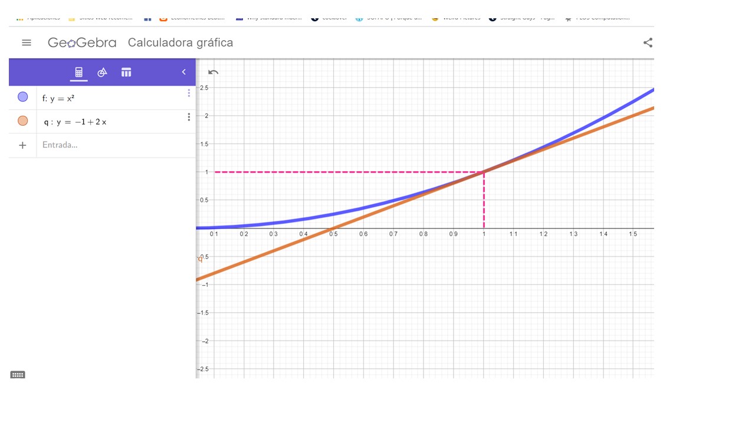Toggle visibility of function f

(x=22, y=97)
